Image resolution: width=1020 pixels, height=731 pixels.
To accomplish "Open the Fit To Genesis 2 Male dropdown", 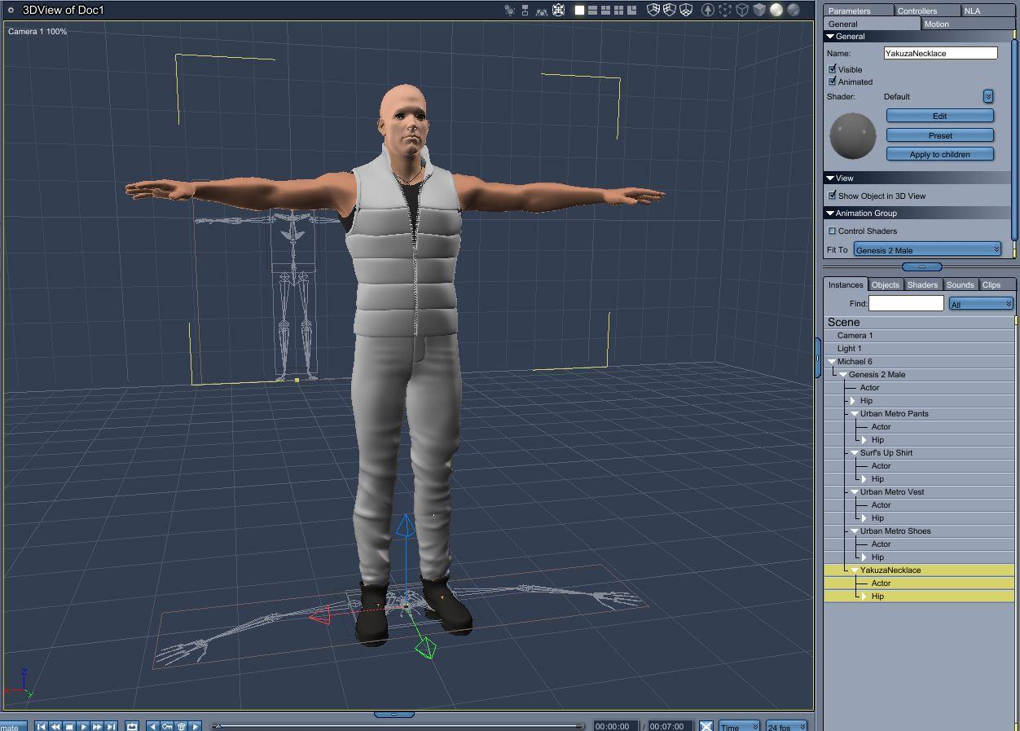I will click(927, 249).
